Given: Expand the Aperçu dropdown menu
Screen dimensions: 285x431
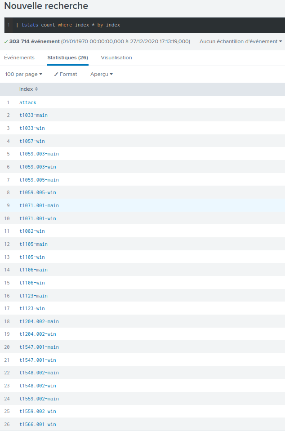Looking at the screenshot, I should point(101,74).
